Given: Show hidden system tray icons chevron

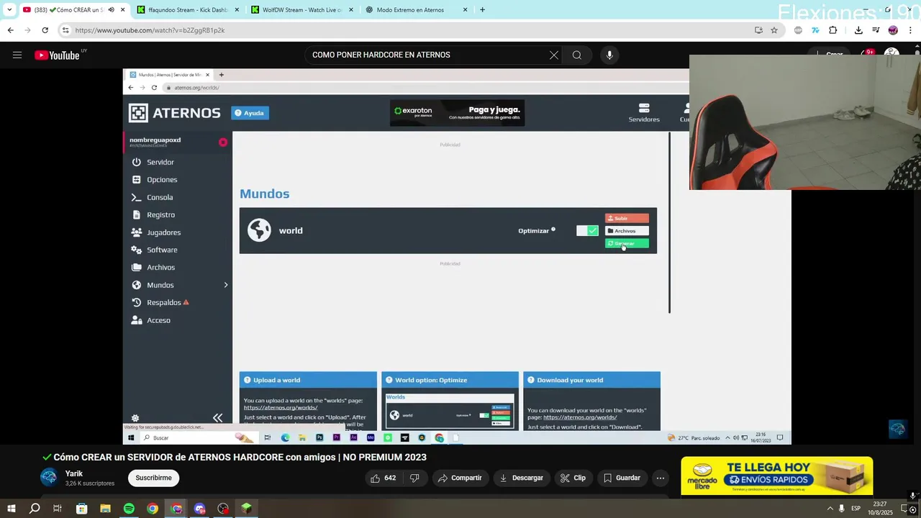Looking at the screenshot, I should [x=830, y=509].
